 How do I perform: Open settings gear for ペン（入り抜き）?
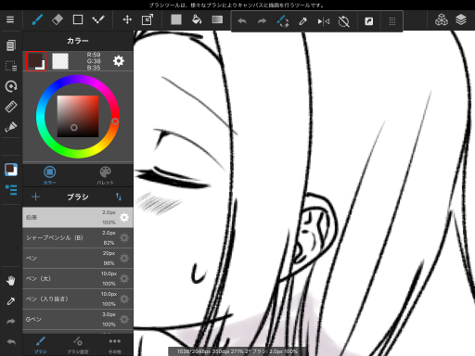click(124, 299)
